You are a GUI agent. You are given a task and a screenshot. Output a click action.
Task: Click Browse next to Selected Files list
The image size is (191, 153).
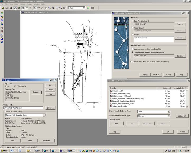coord(36,92)
